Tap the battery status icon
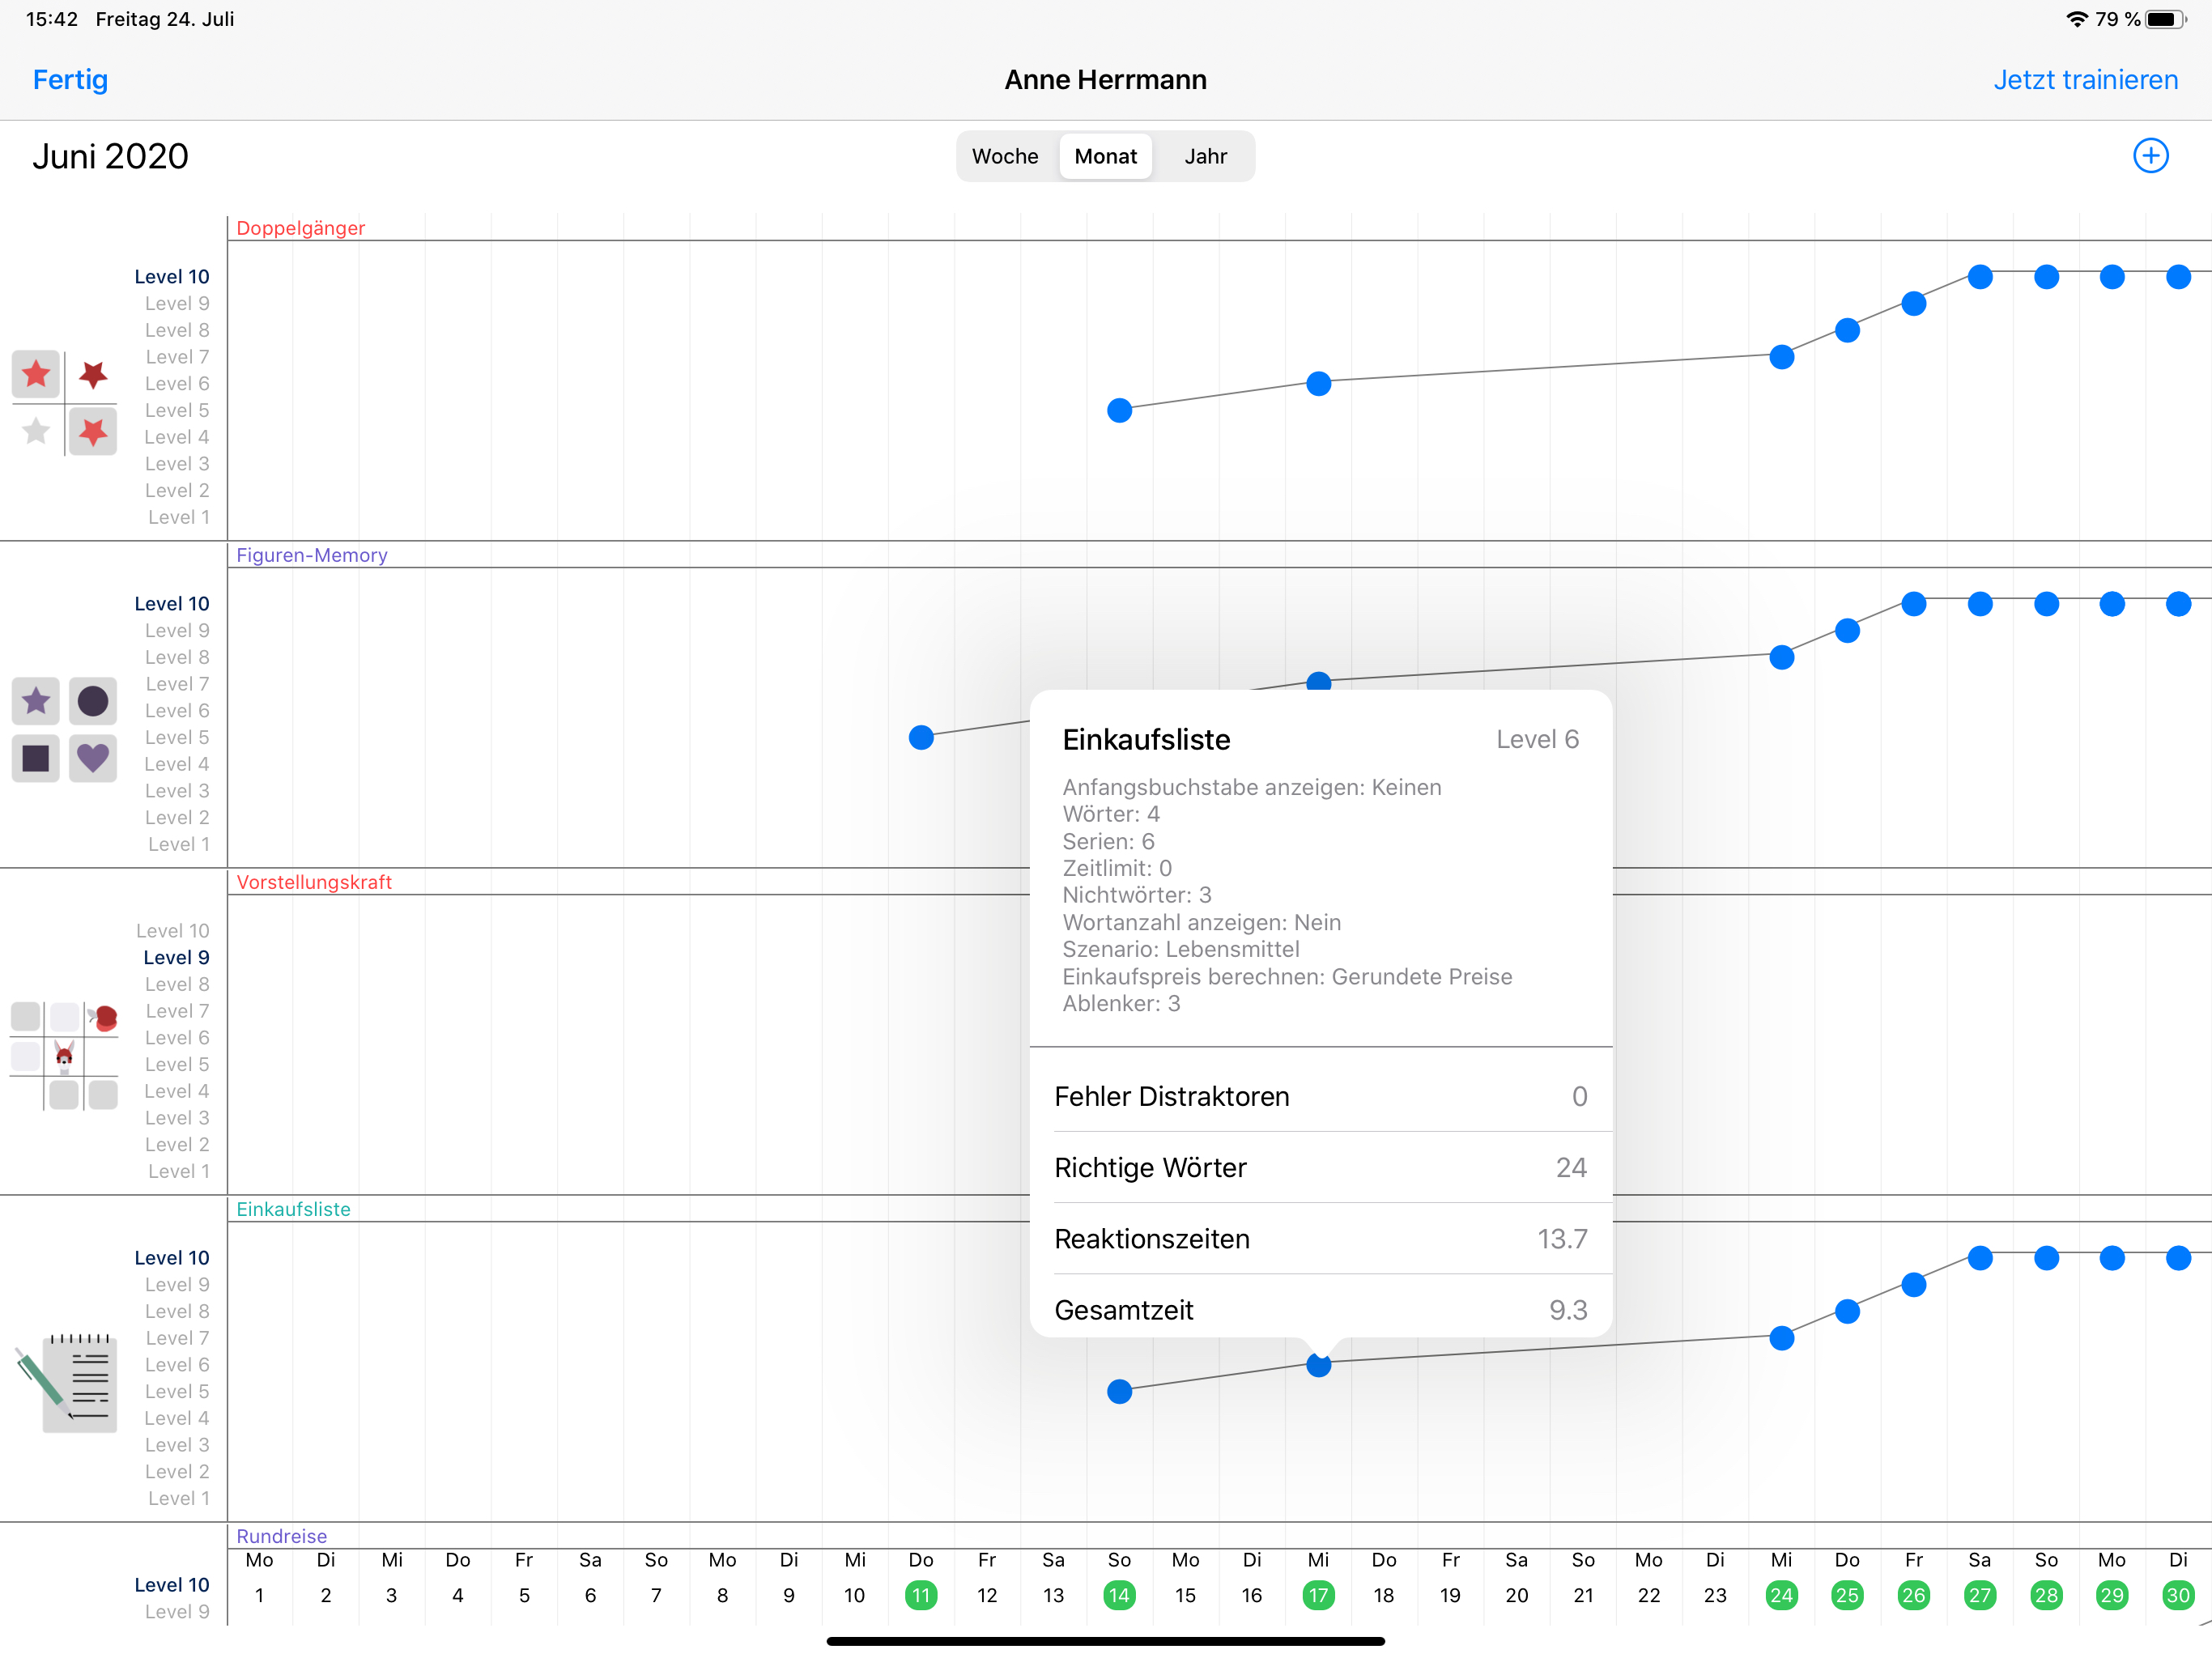 2165,19
